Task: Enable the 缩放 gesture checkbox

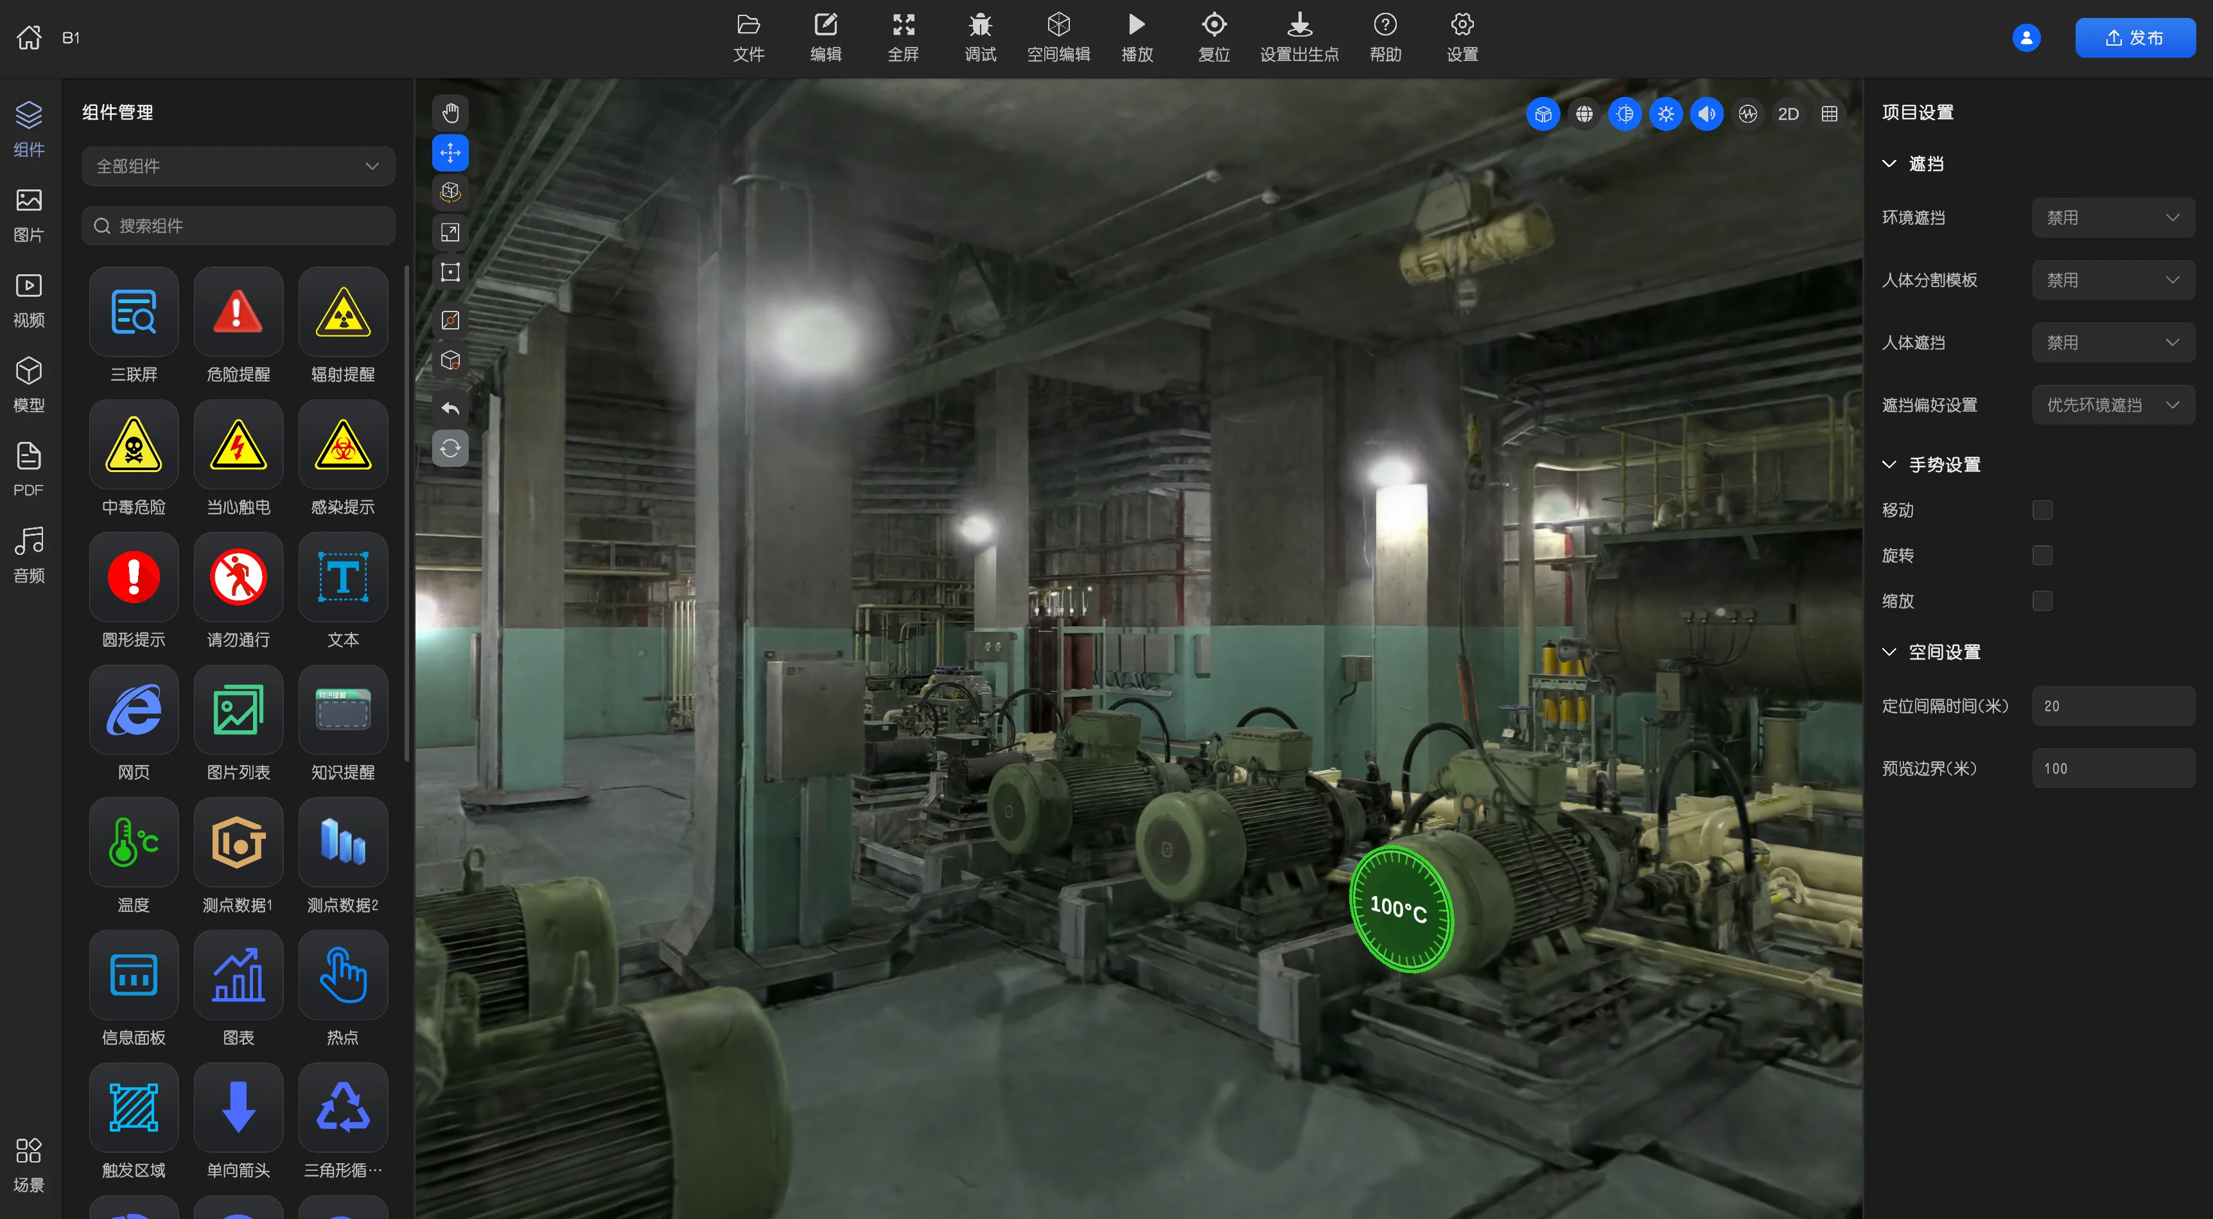Action: click(2043, 601)
